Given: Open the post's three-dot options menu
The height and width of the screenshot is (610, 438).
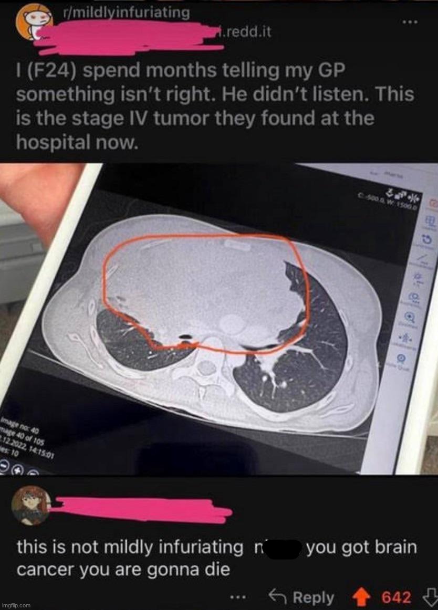Looking at the screenshot, I should pyautogui.click(x=410, y=22).
